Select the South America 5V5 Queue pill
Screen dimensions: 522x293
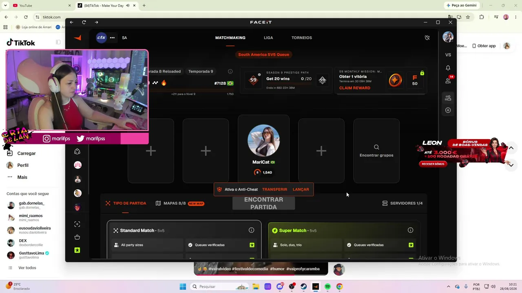pos(263,55)
